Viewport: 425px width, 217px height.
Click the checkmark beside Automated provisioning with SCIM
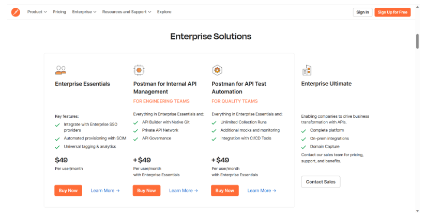(x=57, y=139)
